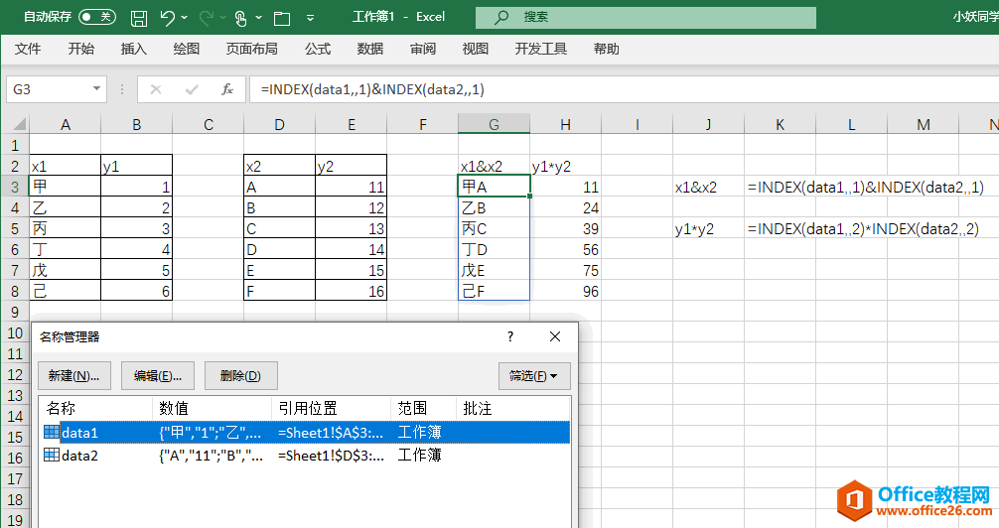The width and height of the screenshot is (999, 528).
Task: Click the help question mark in Name Manager
Action: (x=510, y=336)
